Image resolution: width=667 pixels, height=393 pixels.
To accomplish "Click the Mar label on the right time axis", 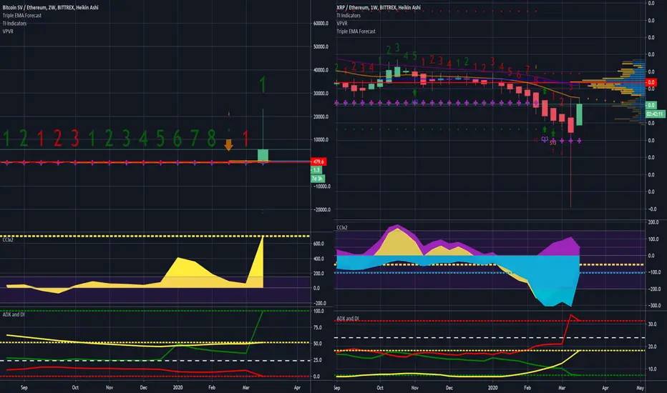I will tap(562, 388).
